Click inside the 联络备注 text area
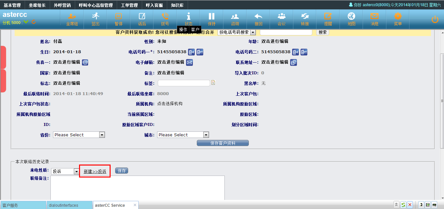Viewport: 444px width, 209px height. pos(137,188)
